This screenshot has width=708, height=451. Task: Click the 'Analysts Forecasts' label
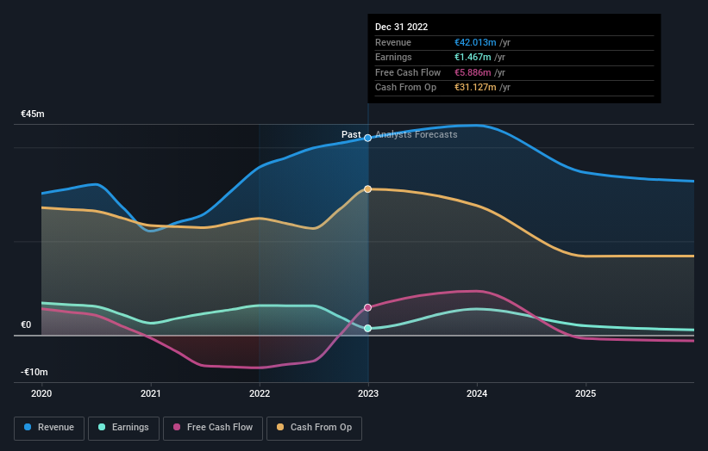[417, 135]
